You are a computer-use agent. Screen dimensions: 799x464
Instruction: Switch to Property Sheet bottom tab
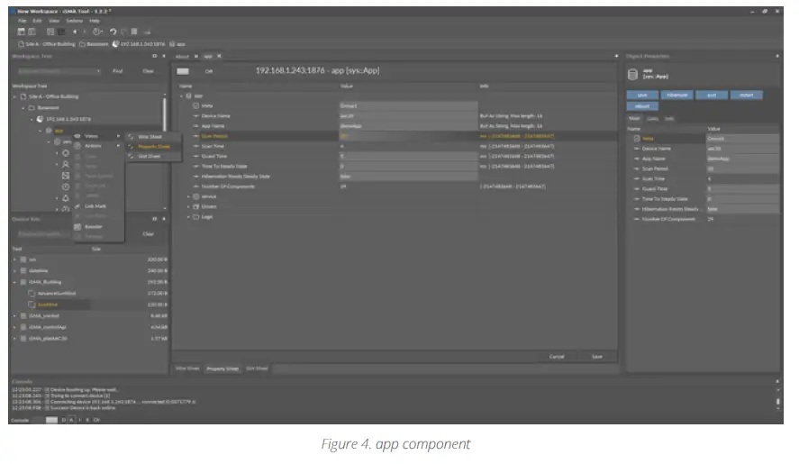(222, 368)
